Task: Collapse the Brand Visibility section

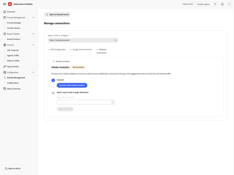Action: (33, 34)
